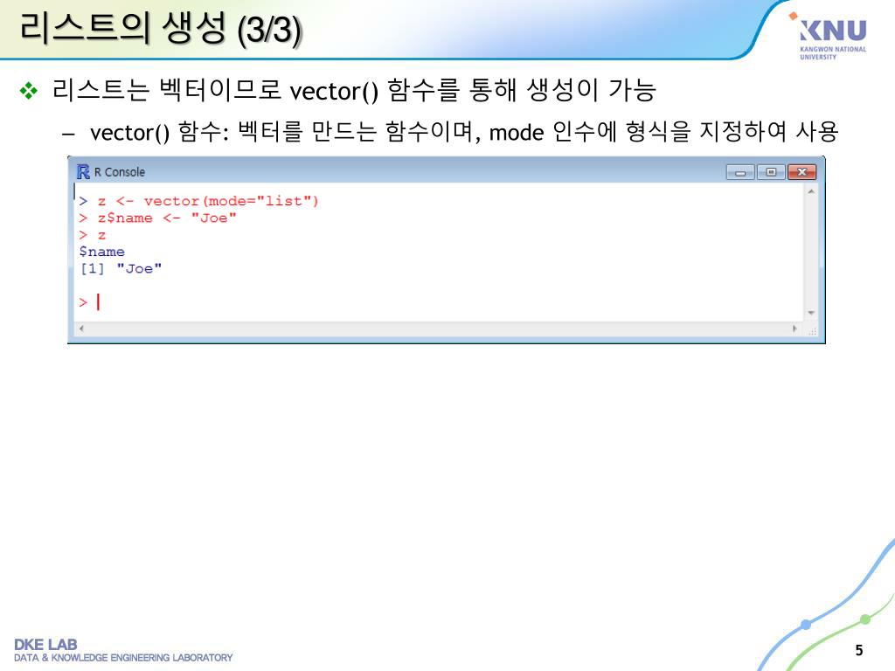Image resolution: width=895 pixels, height=671 pixels.
Task: Click the empty console prompt with cursor
Action: point(90,301)
